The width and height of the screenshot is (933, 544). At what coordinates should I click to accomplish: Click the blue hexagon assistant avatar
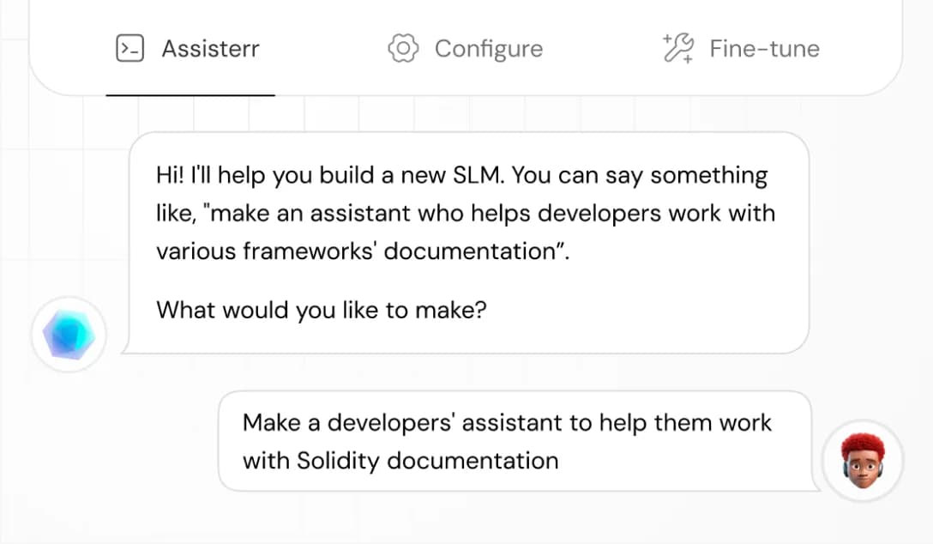click(69, 334)
